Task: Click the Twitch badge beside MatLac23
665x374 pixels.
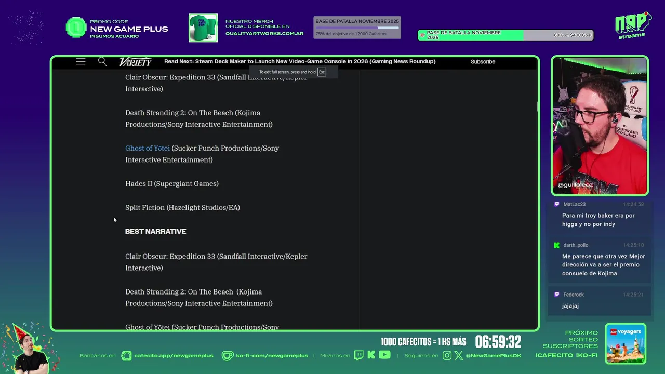Action: (x=556, y=204)
